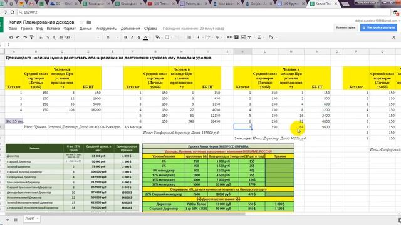The width and height of the screenshot is (401, 225).
Task: Open the Вставка menu
Action: coord(53,29)
